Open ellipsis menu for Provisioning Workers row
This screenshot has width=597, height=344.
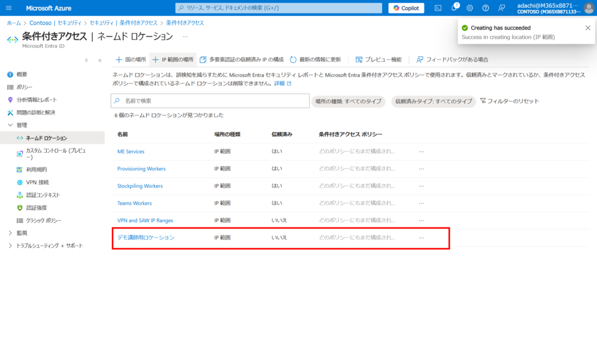tap(422, 169)
